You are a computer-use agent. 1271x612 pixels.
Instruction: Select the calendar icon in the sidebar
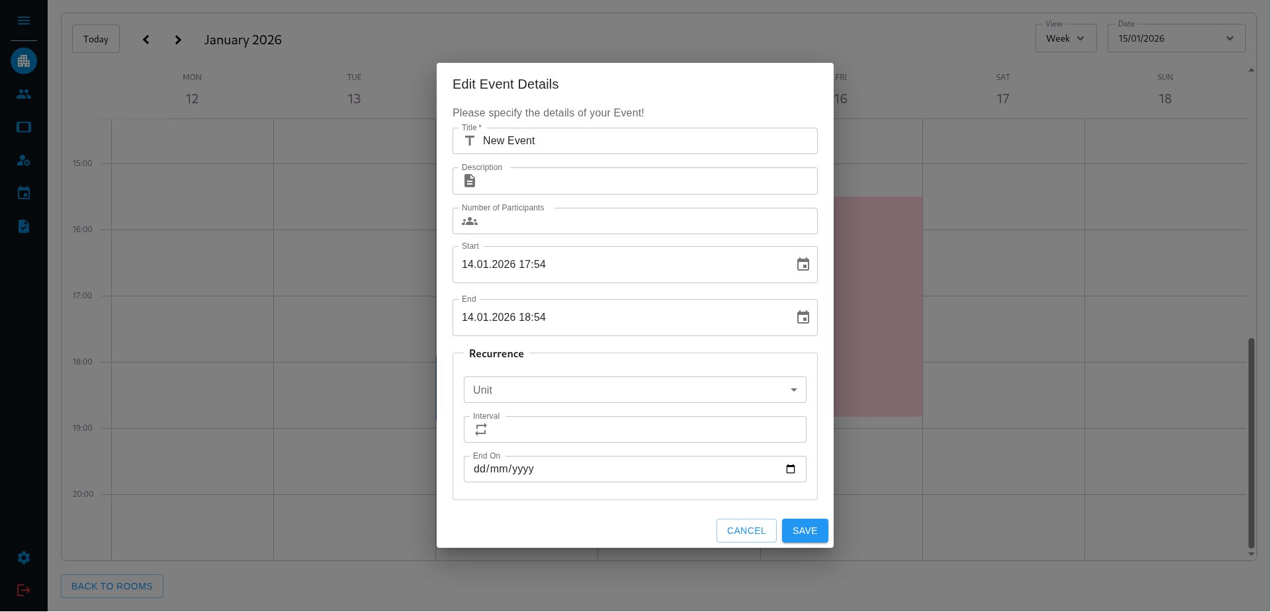[x=24, y=193]
